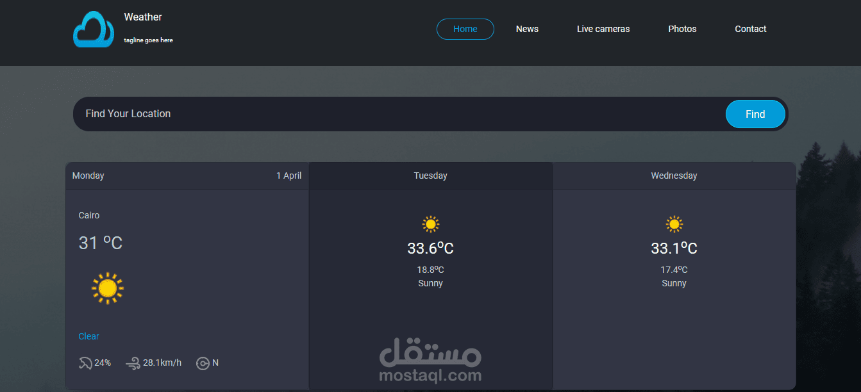Open the News page
Screen dimensions: 861x392
[527, 29]
